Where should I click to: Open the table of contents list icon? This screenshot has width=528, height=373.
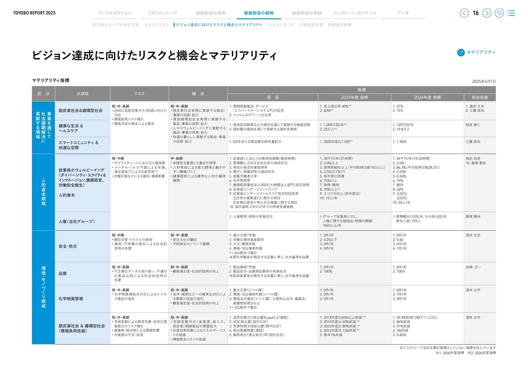click(511, 13)
